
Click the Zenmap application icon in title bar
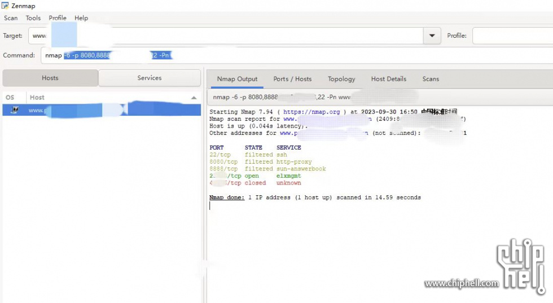pos(5,6)
